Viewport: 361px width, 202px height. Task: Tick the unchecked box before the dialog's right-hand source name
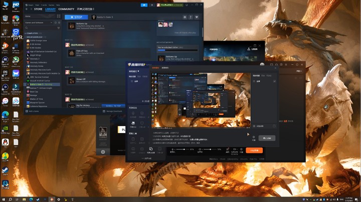coord(254,81)
